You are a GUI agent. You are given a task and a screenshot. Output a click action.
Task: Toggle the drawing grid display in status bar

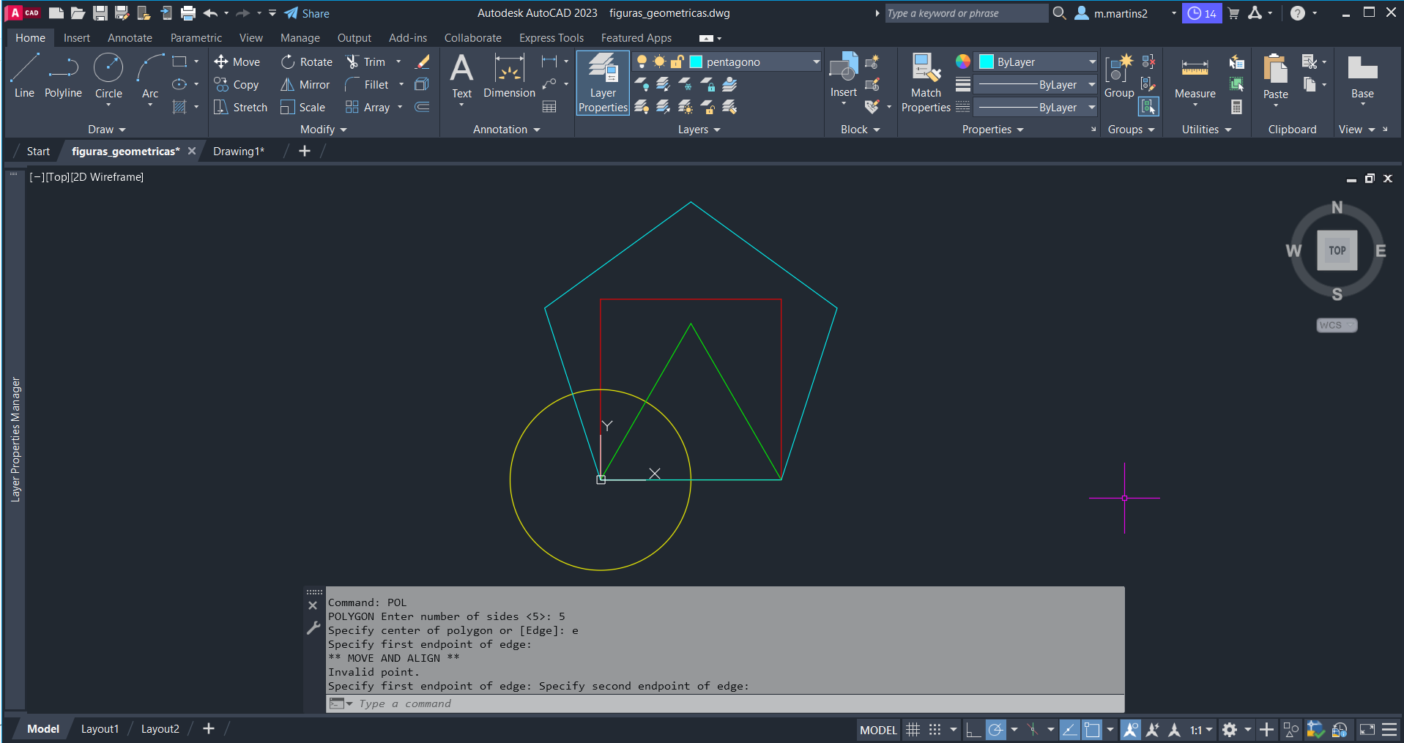[x=913, y=730]
